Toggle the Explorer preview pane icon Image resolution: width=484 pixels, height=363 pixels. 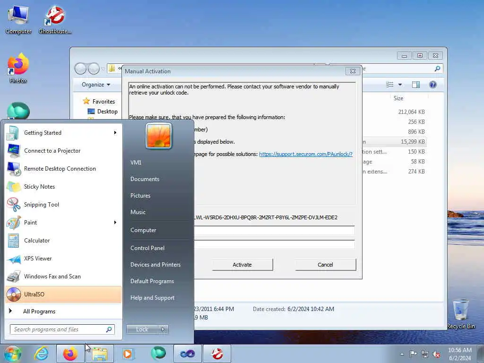416,85
